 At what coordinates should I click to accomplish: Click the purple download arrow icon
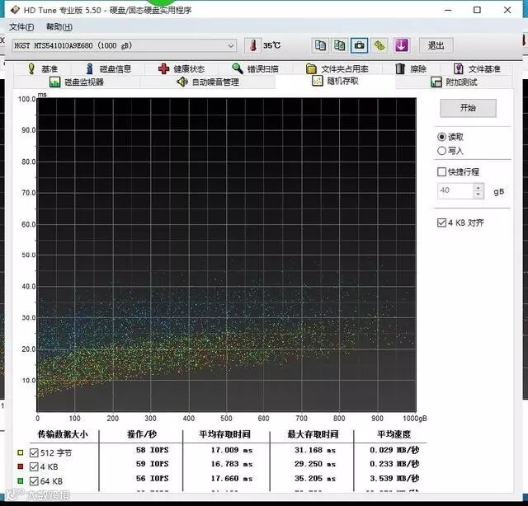point(402,45)
